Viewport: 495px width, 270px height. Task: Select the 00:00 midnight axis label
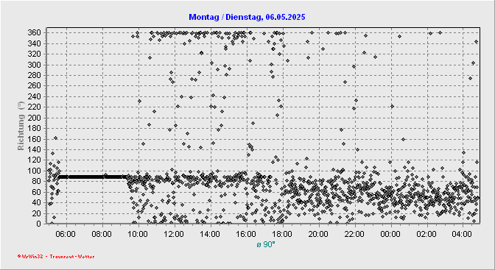(x=391, y=235)
